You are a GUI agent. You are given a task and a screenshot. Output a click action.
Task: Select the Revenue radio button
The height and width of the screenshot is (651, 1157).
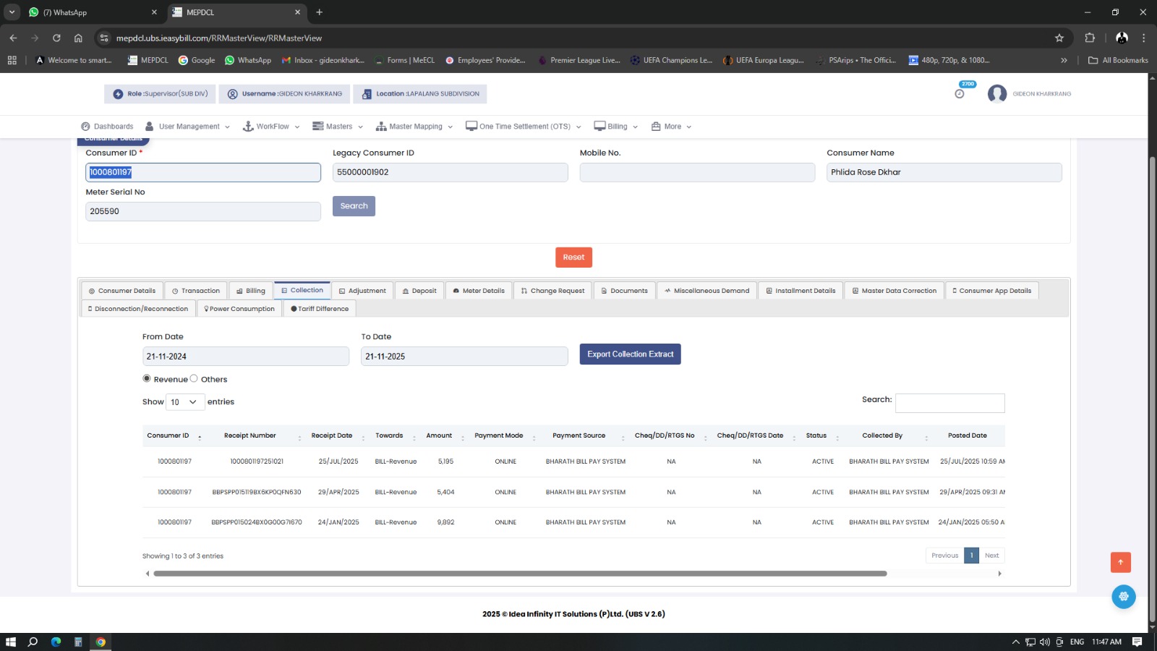point(147,378)
